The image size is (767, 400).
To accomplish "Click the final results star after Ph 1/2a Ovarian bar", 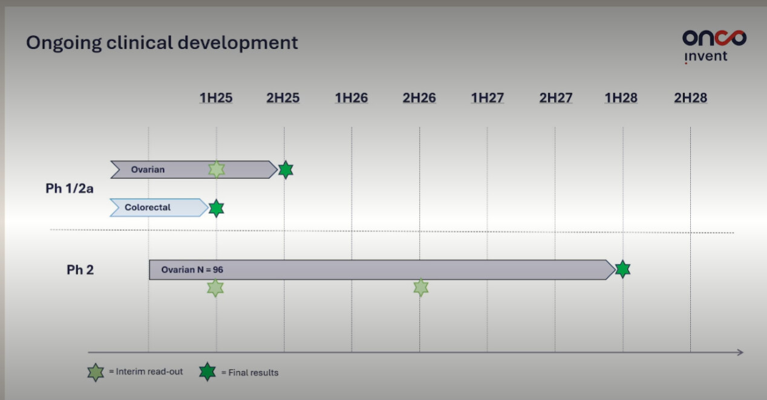I will tap(286, 170).
